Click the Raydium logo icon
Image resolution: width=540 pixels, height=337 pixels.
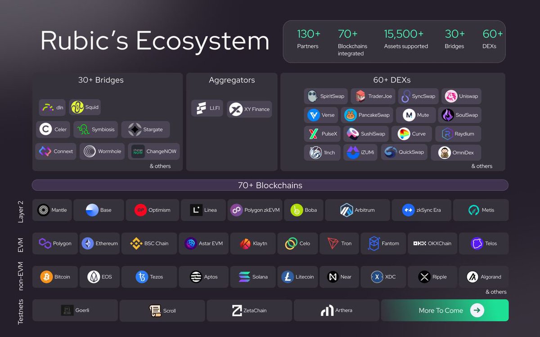447,134
